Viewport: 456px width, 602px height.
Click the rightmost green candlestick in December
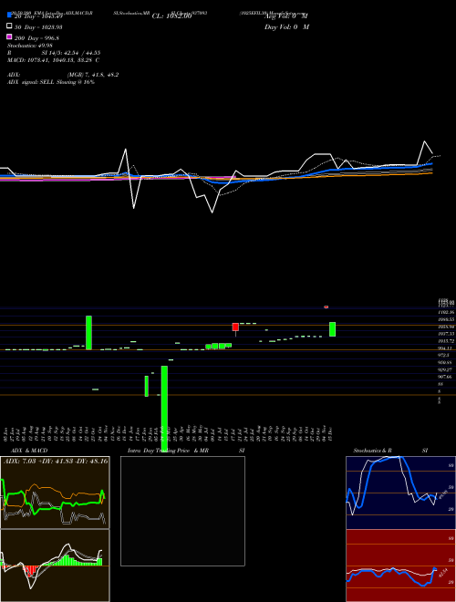(x=332, y=329)
